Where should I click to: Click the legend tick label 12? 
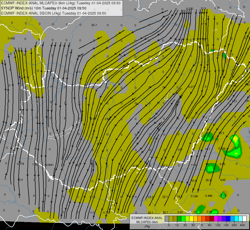pyautogui.click(x=177, y=225)
